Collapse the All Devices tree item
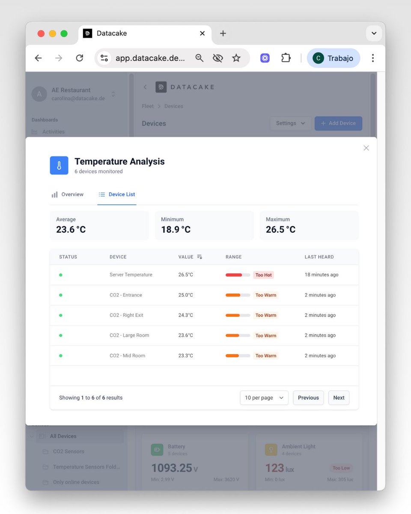The height and width of the screenshot is (514, 411). click(32, 436)
